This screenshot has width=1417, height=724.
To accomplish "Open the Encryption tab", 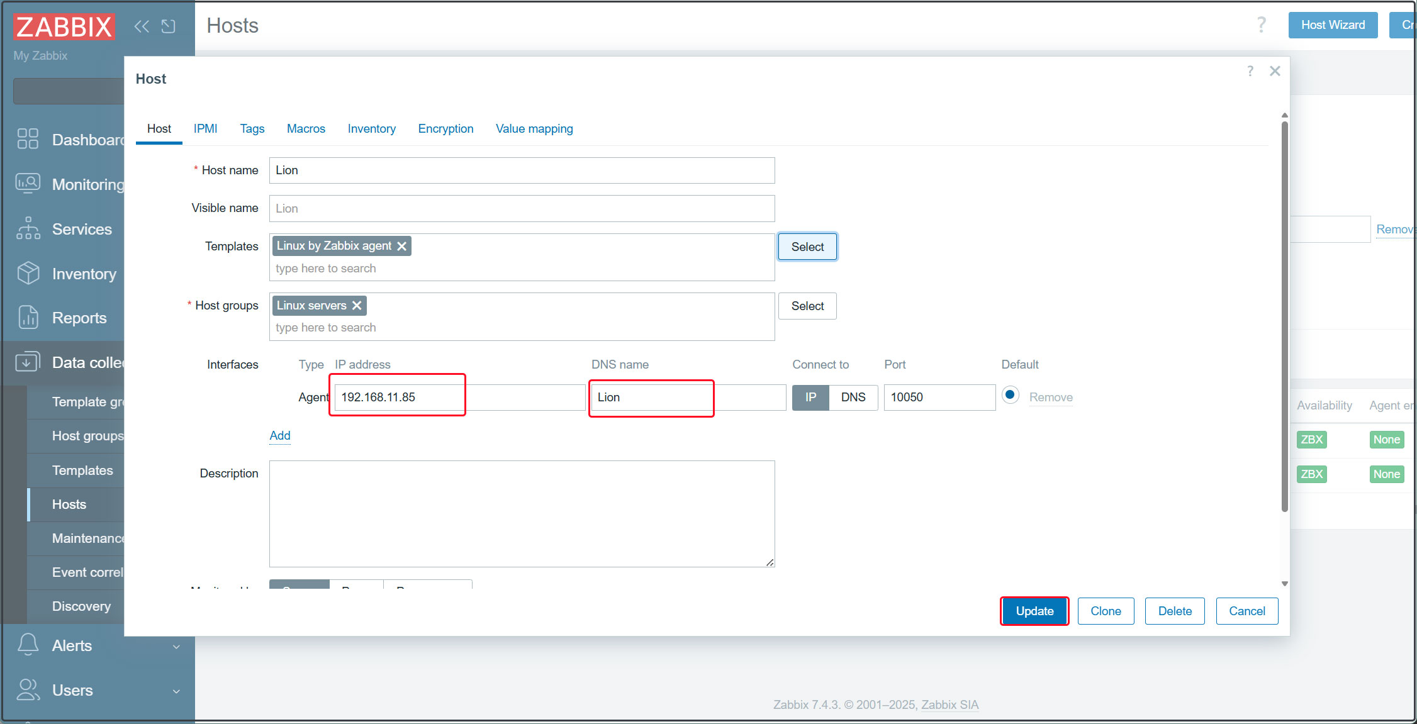I will pos(445,128).
